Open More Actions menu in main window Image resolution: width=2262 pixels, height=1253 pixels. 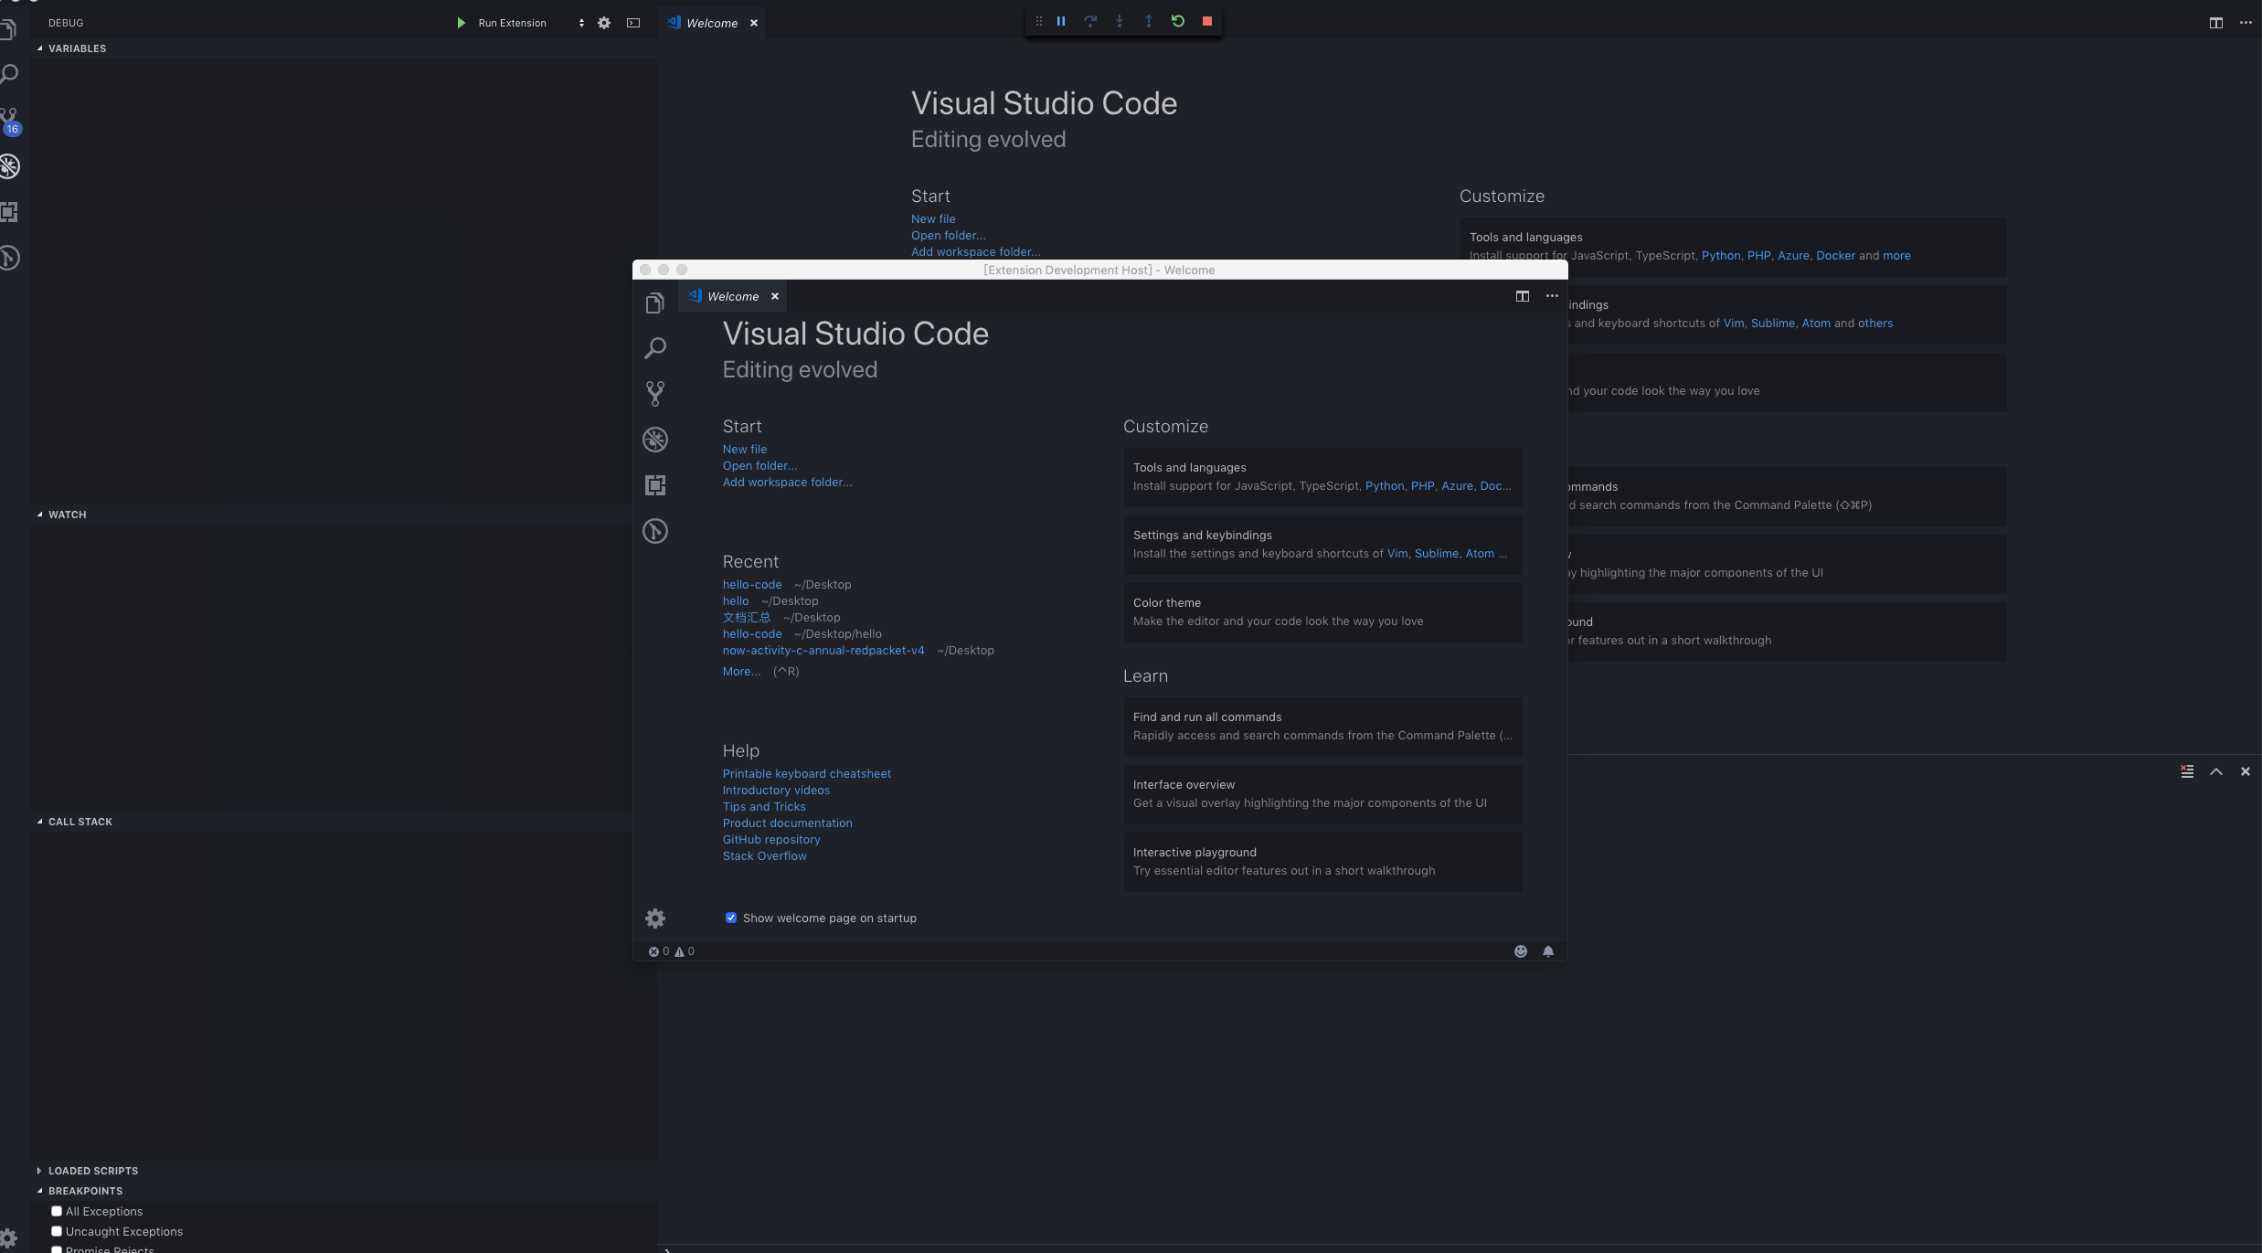click(2246, 23)
